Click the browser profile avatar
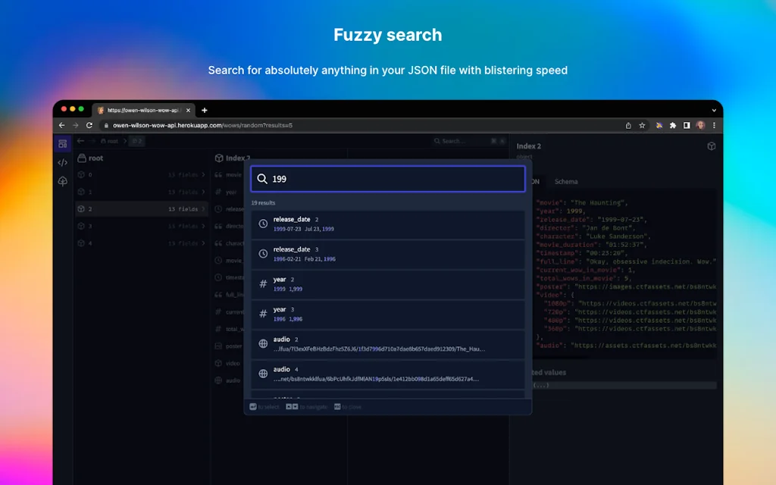The width and height of the screenshot is (776, 485). 699,124
